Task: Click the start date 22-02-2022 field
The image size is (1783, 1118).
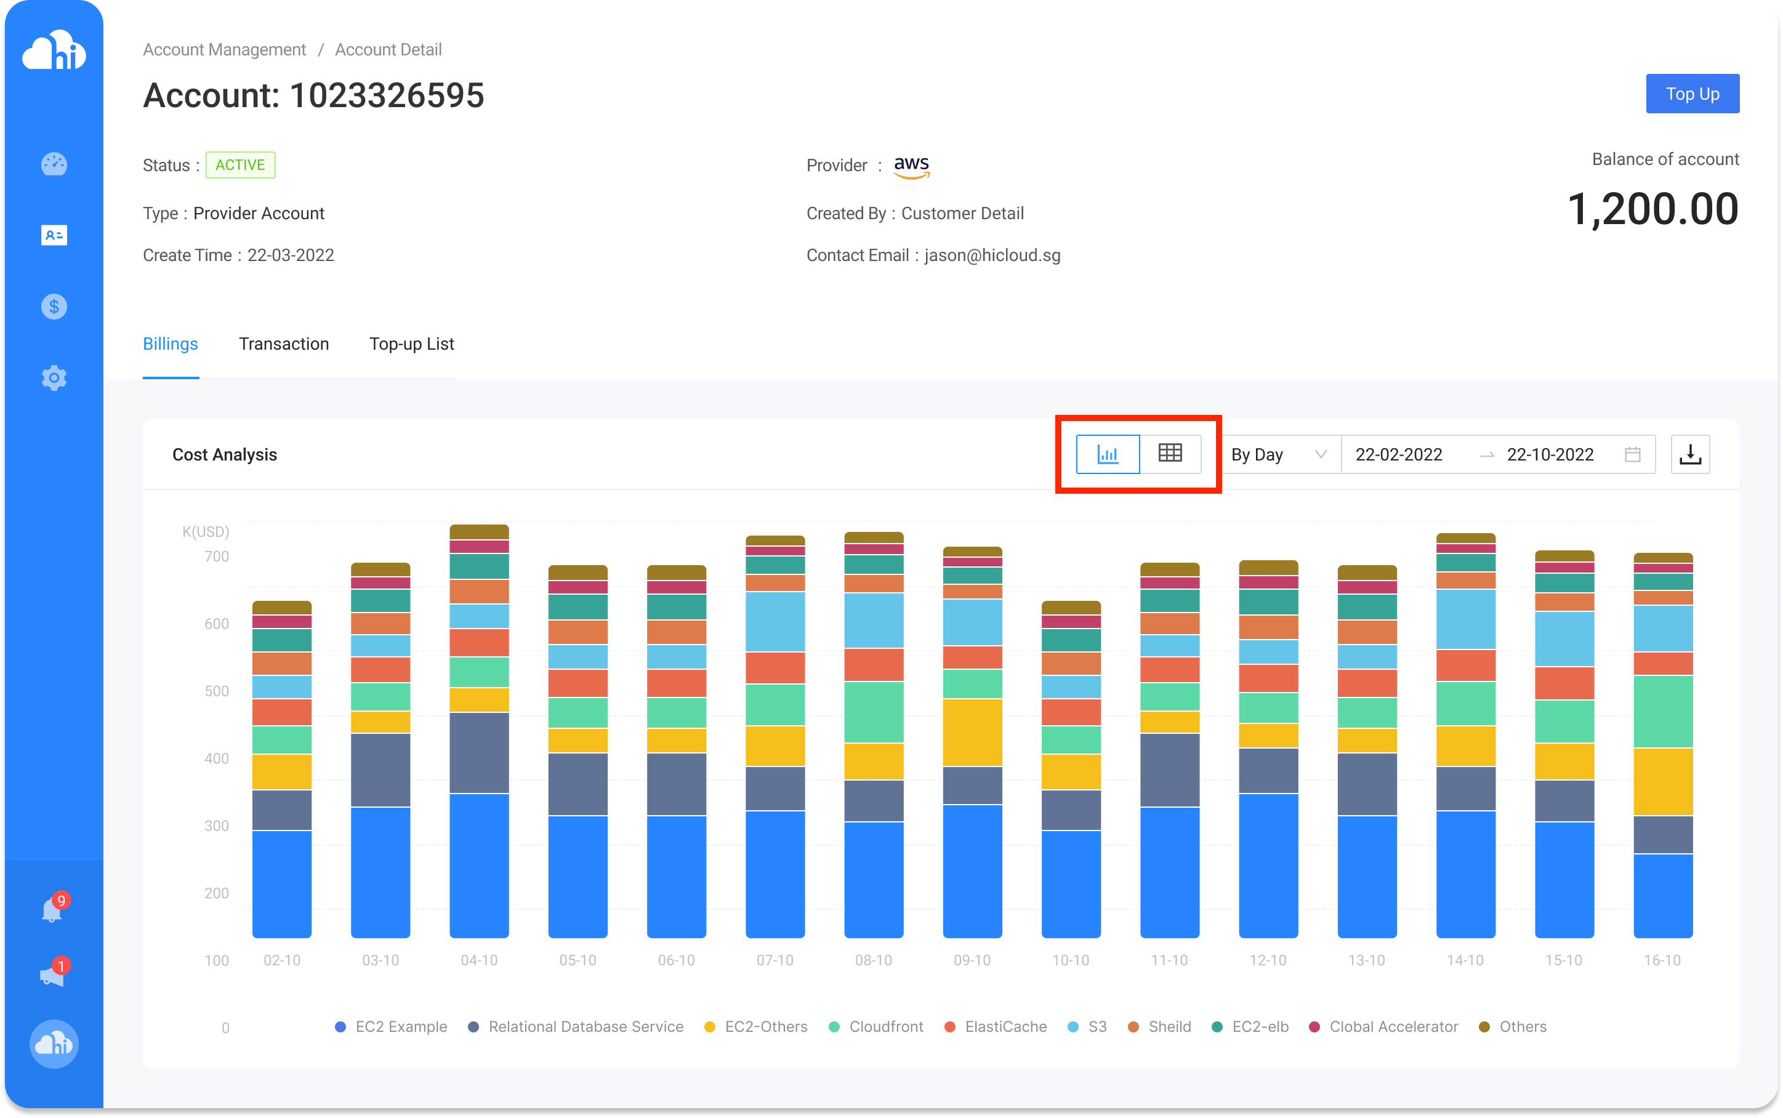Action: click(1399, 454)
